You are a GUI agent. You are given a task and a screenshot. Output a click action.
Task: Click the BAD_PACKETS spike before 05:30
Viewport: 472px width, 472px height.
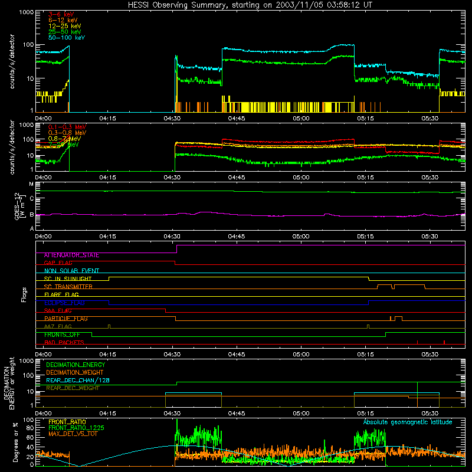[x=417, y=342]
